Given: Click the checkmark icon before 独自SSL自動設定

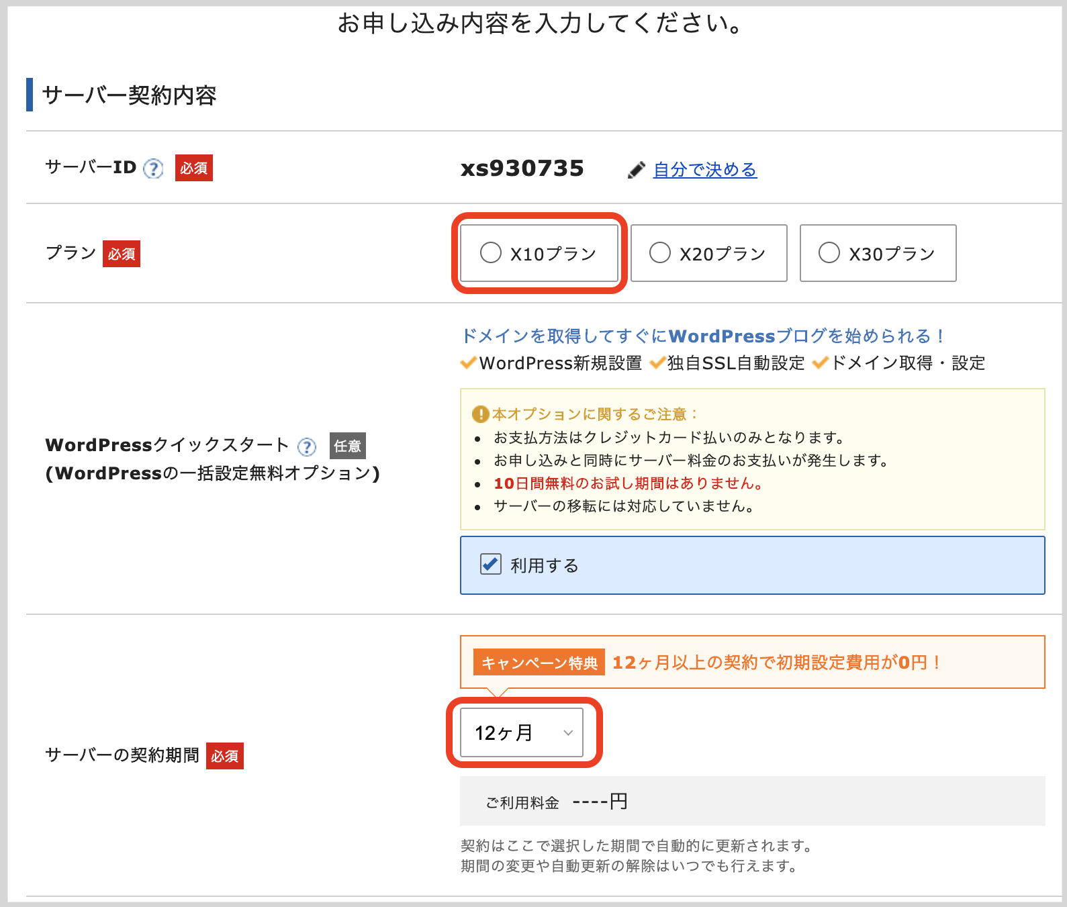Looking at the screenshot, I should (x=657, y=363).
